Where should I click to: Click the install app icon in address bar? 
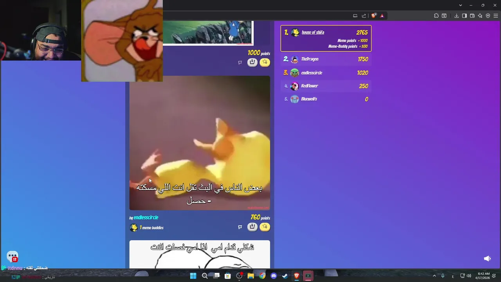355,16
